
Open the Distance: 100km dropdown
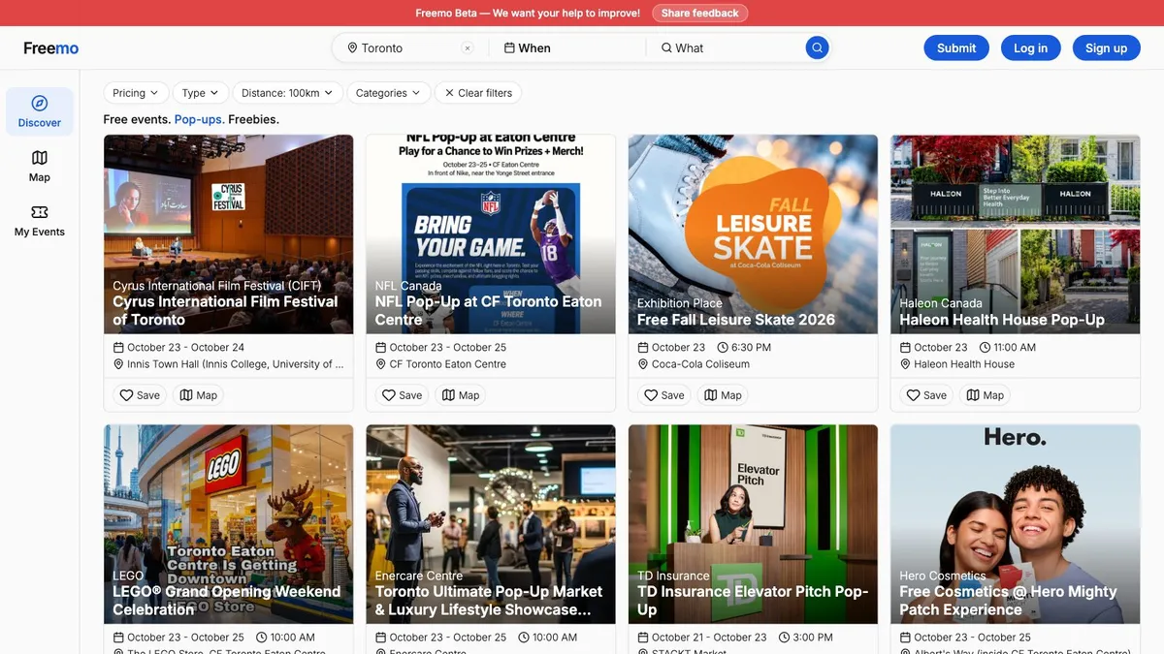287,93
